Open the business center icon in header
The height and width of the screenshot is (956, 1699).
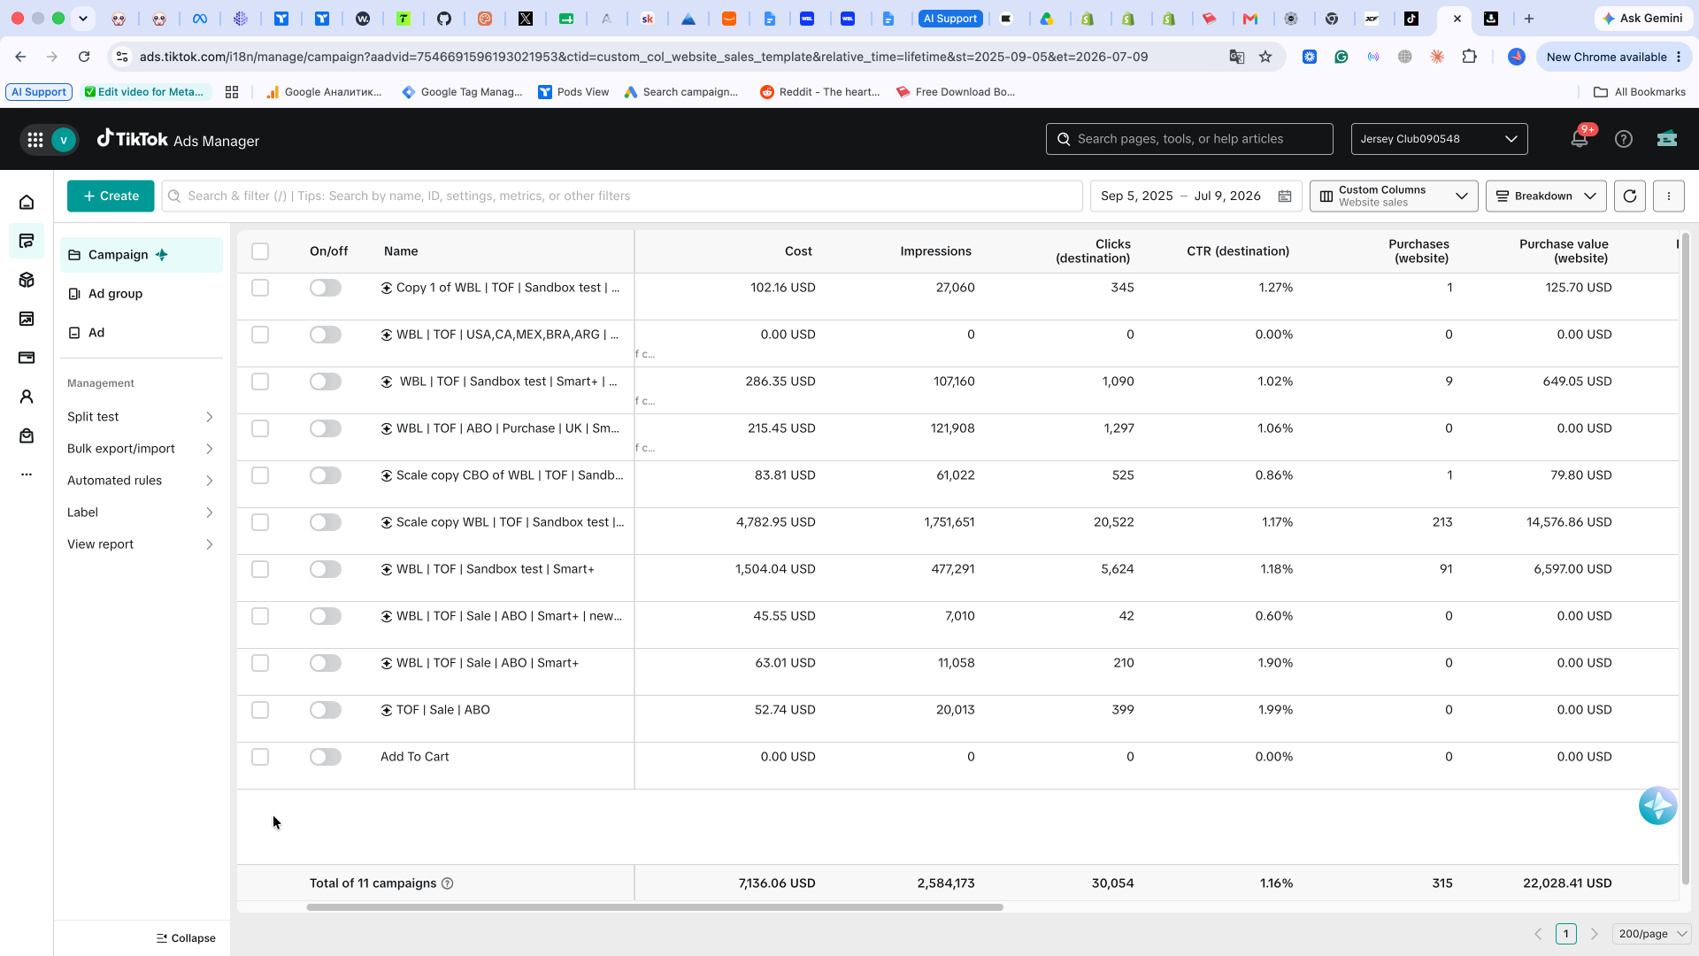tap(1667, 139)
